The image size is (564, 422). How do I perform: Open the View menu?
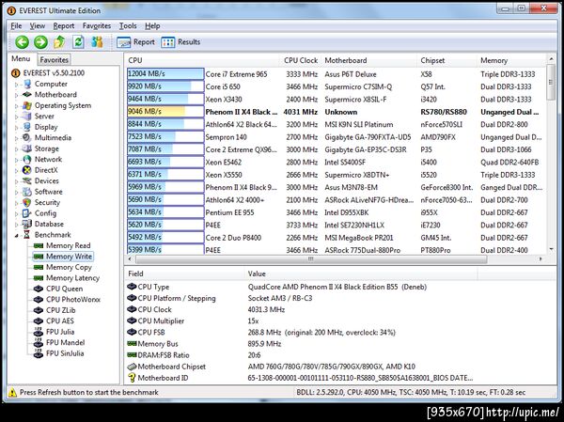[x=38, y=26]
